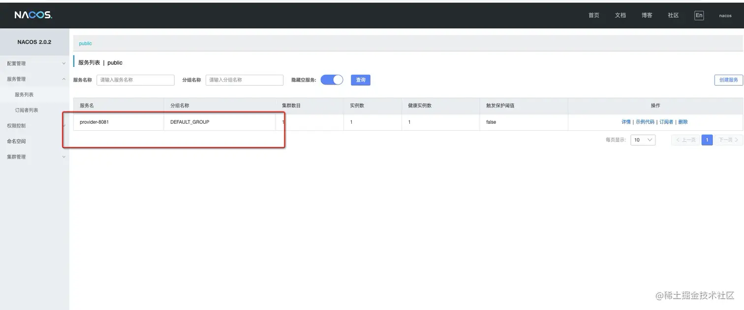Expand the 配置管理 menu
The width and height of the screenshot is (744, 310).
point(34,63)
